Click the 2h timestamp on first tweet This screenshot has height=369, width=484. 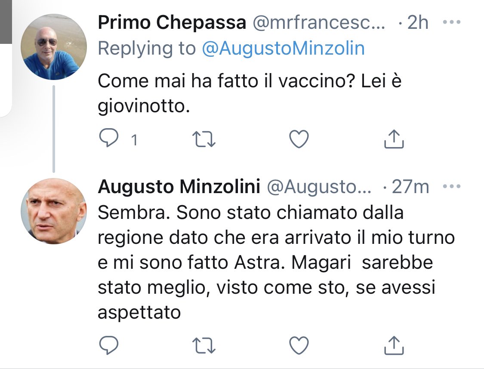point(417,23)
